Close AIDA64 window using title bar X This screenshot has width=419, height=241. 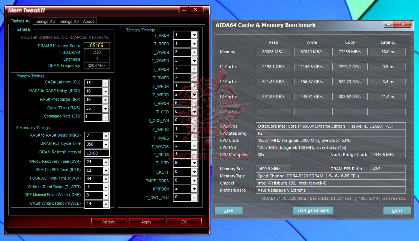pos(402,25)
